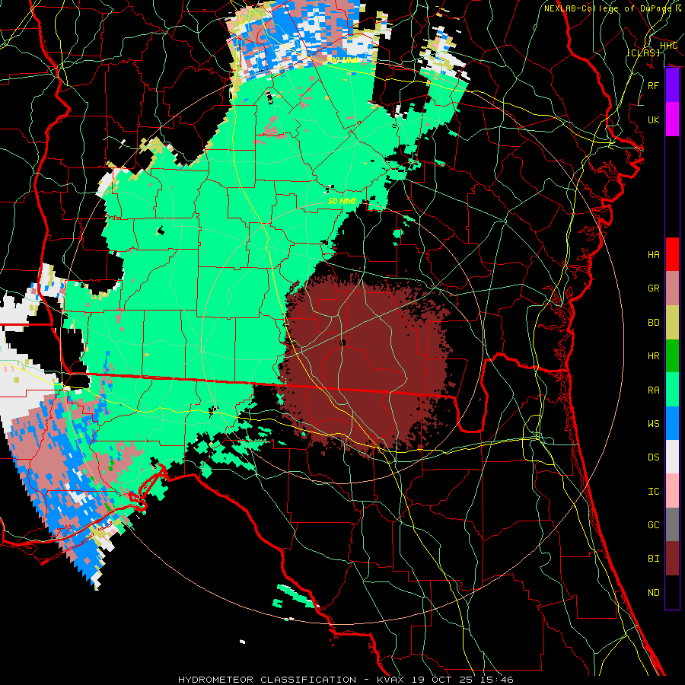Click the WS legend label
The height and width of the screenshot is (685, 685).
pos(653,423)
